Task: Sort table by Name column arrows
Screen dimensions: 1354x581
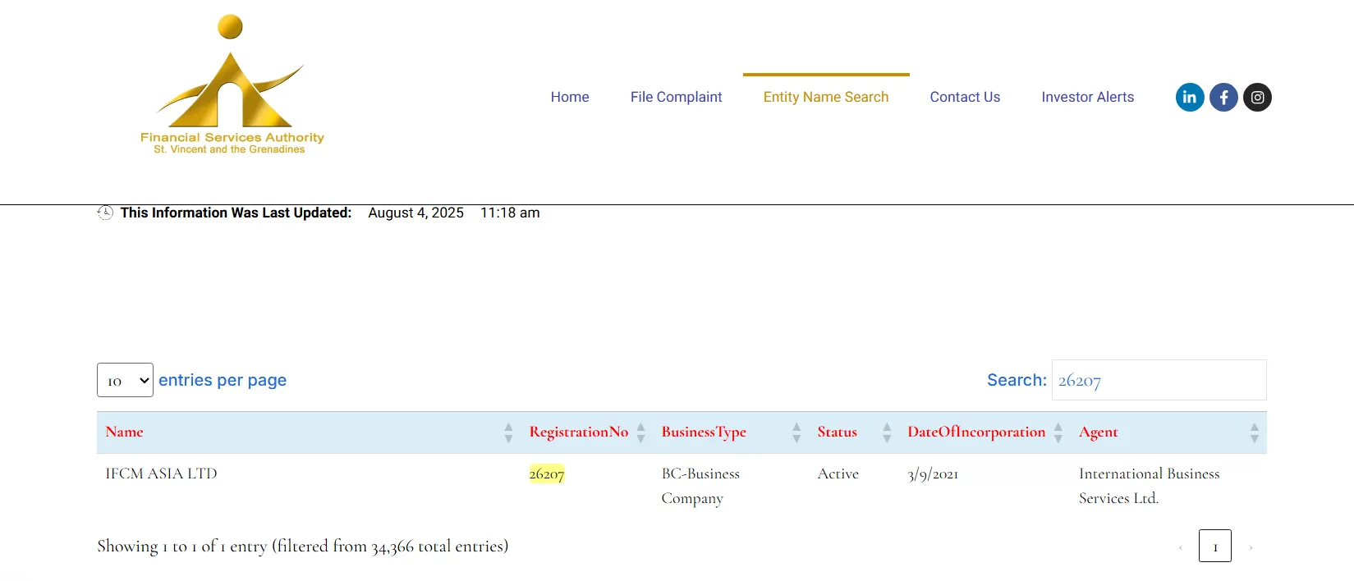Action: 508,432
